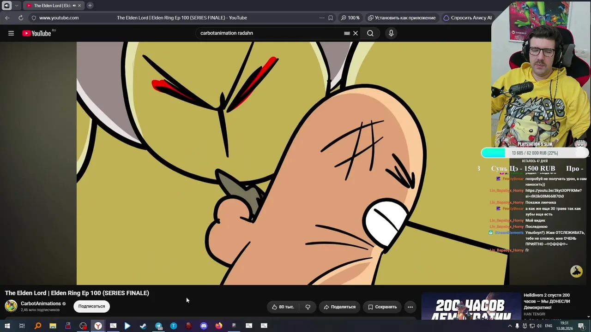Viewport: 591px width, 332px height.
Task: Click the video title 'The Elden Lord | Elden Ring Ep 100'
Action: [x=77, y=293]
